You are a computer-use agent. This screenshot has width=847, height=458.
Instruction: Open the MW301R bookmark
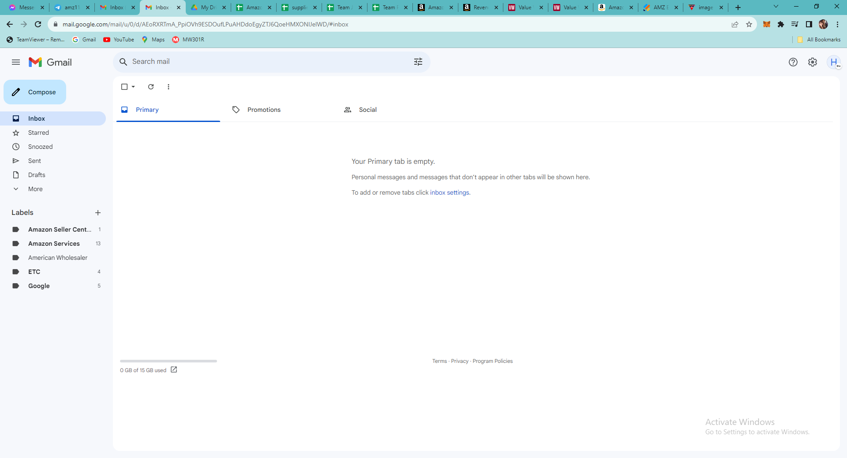point(188,40)
